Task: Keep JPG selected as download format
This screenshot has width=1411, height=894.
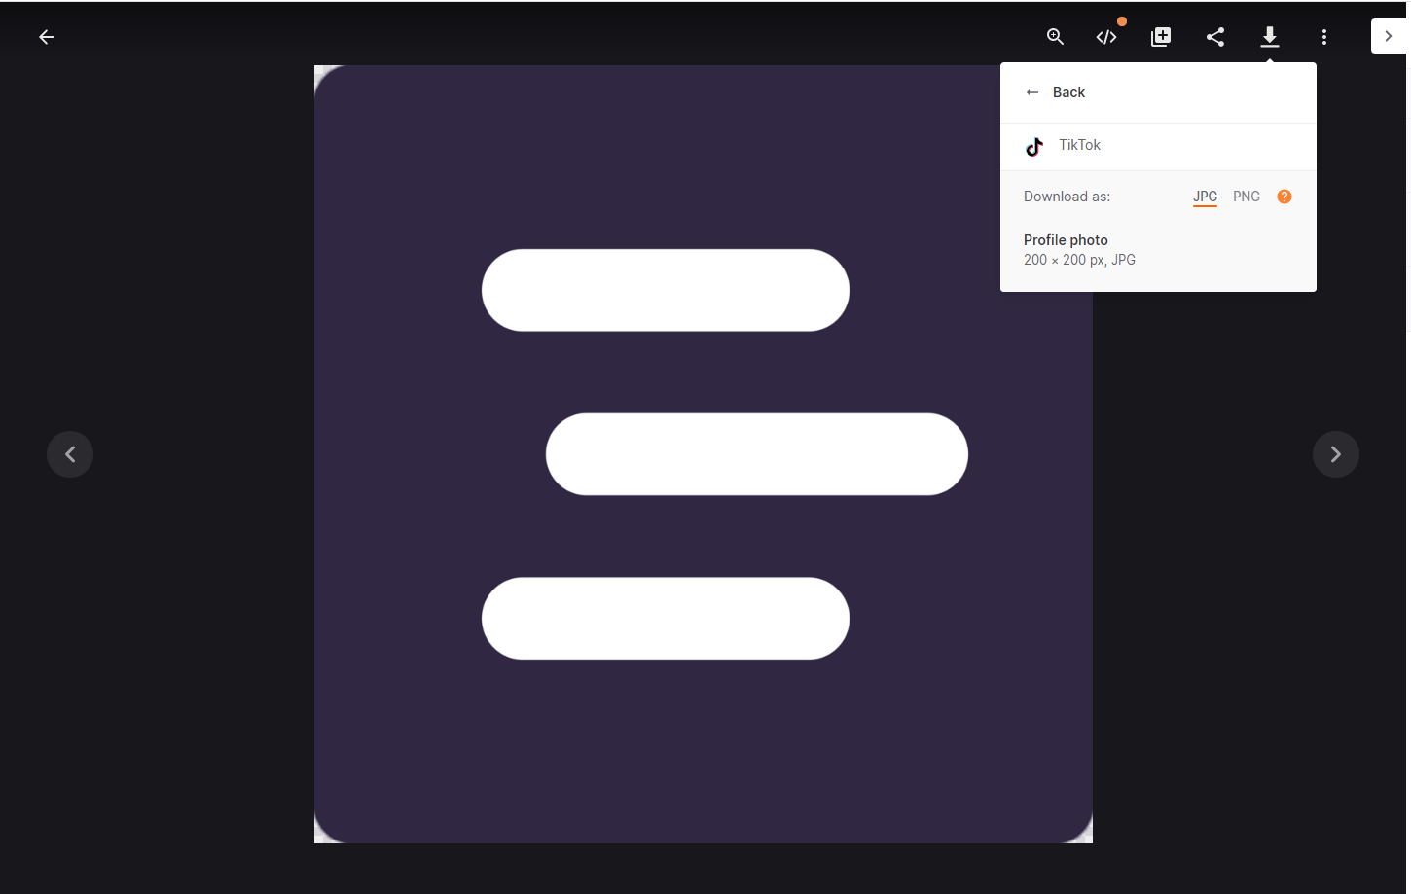Action: click(x=1205, y=196)
